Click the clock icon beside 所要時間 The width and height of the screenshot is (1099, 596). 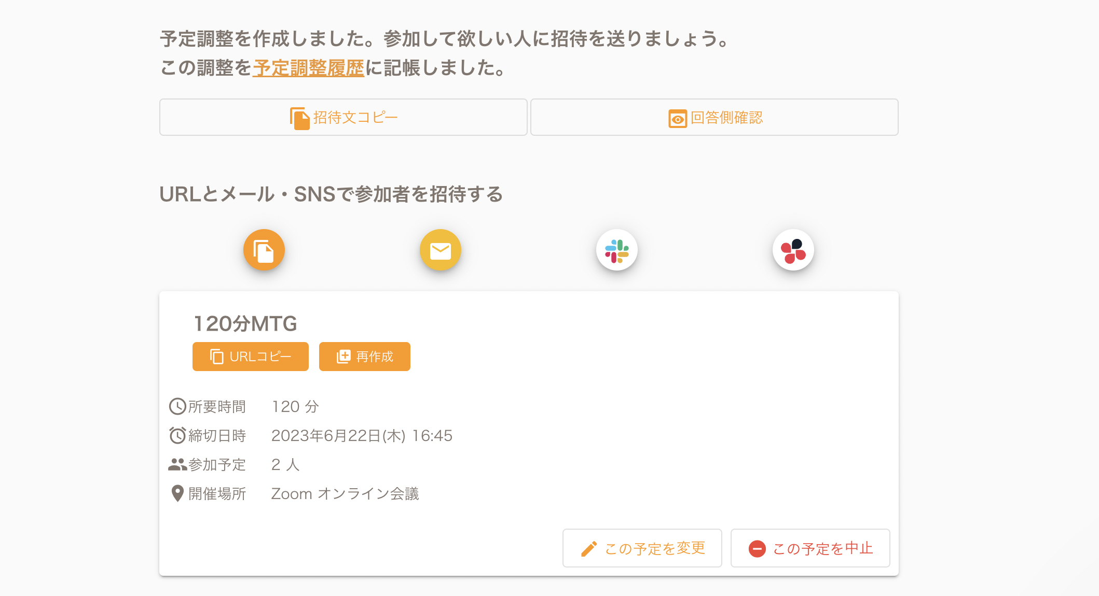(x=177, y=406)
